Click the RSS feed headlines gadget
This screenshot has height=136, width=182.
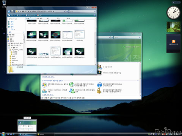coord(173,43)
